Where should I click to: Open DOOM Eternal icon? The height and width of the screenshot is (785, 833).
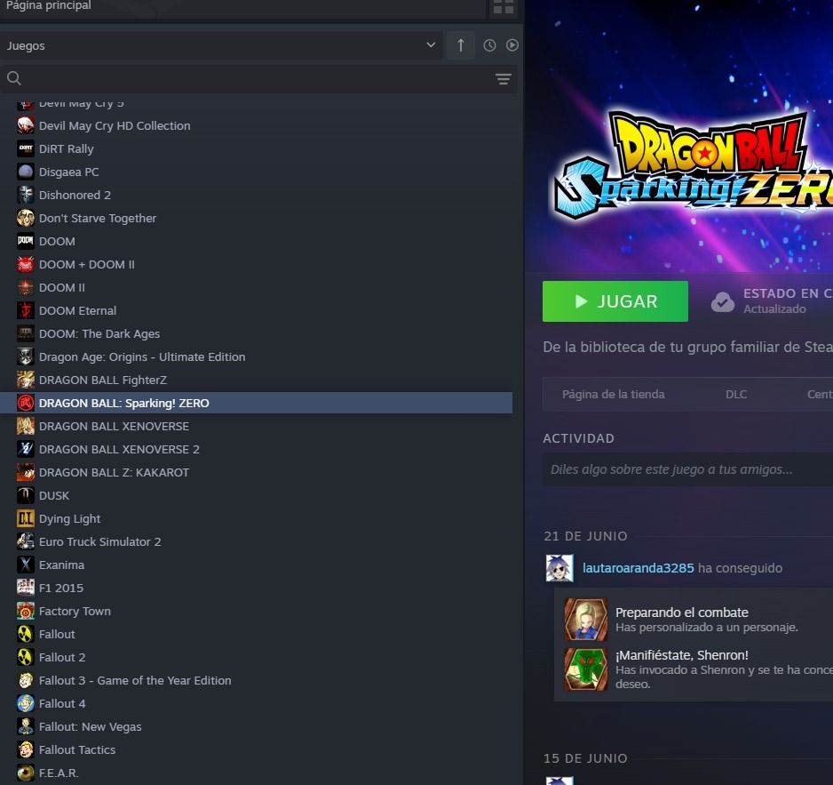click(x=26, y=310)
